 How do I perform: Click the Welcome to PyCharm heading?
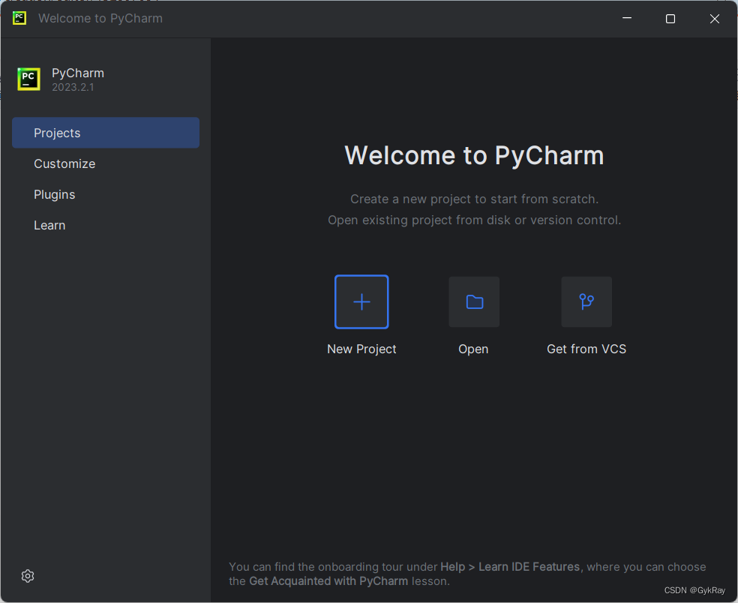474,155
